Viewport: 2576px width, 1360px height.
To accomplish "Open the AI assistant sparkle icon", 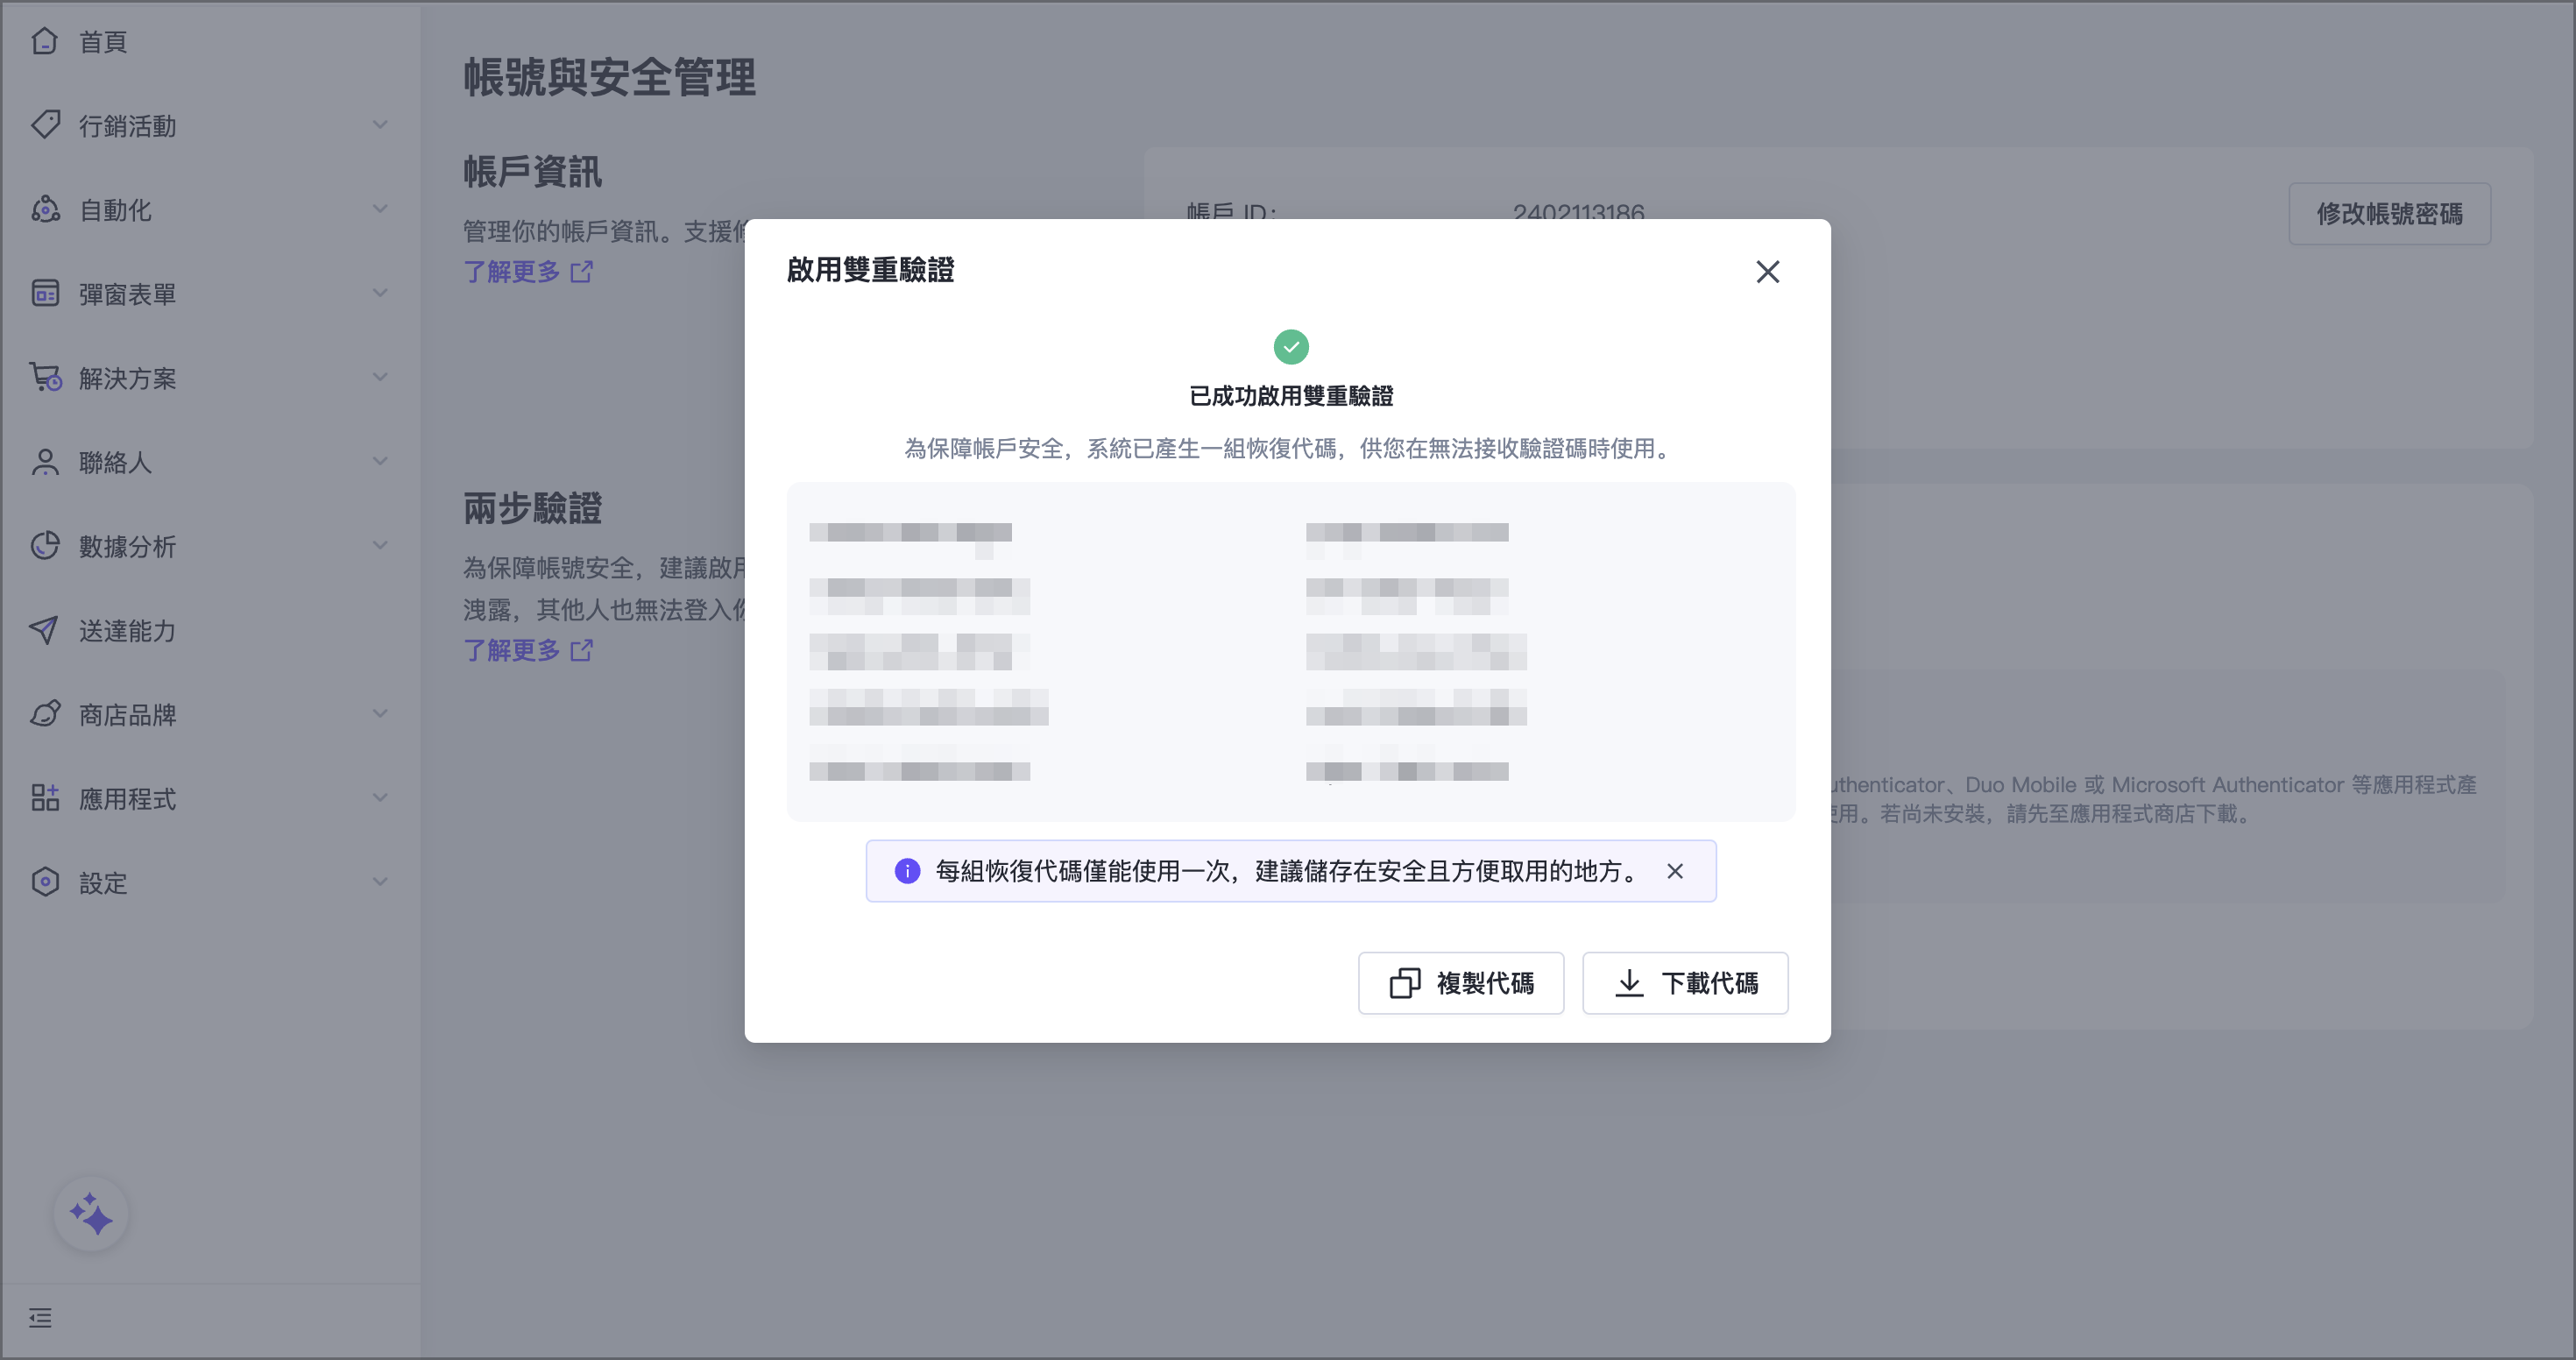I will coord(91,1213).
